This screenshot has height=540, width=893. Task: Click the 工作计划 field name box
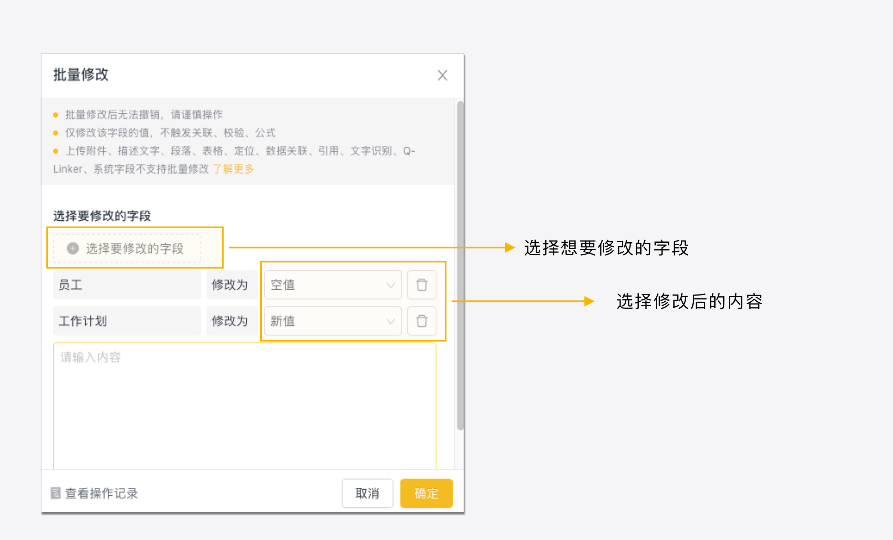(127, 321)
